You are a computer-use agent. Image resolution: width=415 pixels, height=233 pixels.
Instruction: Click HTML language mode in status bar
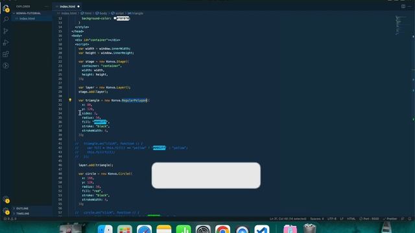351,219
